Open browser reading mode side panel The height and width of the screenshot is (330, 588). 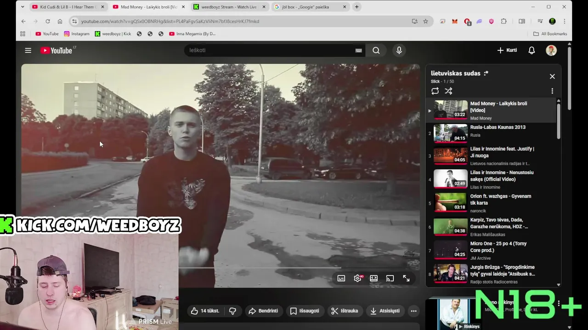point(522,21)
